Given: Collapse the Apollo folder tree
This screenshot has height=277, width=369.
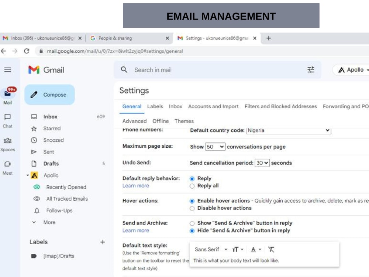Looking at the screenshot, I should [x=28, y=175].
